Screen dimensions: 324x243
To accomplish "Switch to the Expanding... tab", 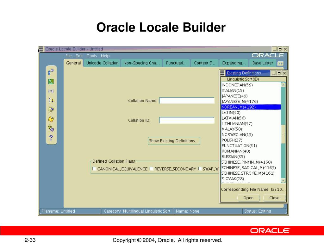I will pyautogui.click(x=234, y=63).
